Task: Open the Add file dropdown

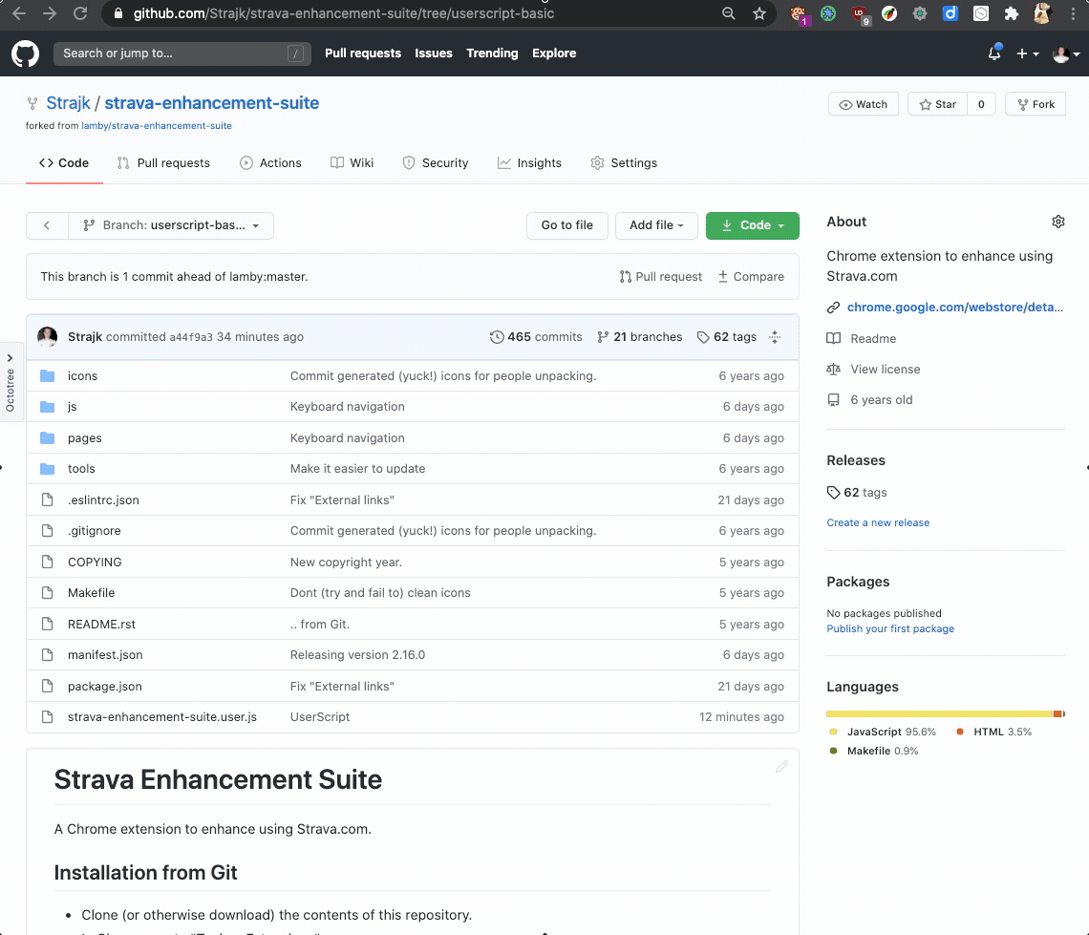Action: tap(656, 225)
